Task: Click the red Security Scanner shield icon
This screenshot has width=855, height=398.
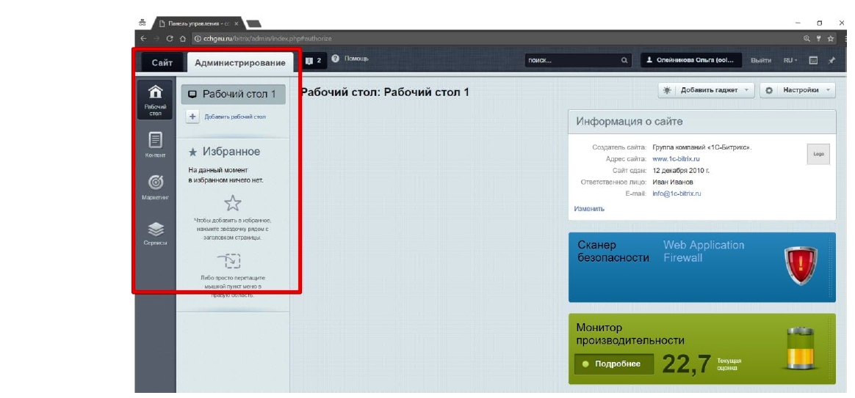Action: 800,265
